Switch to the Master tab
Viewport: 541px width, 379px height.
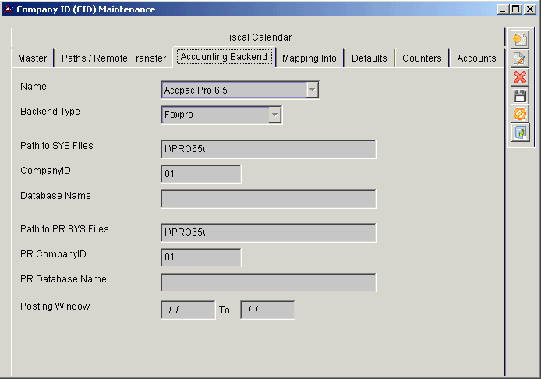coord(33,58)
